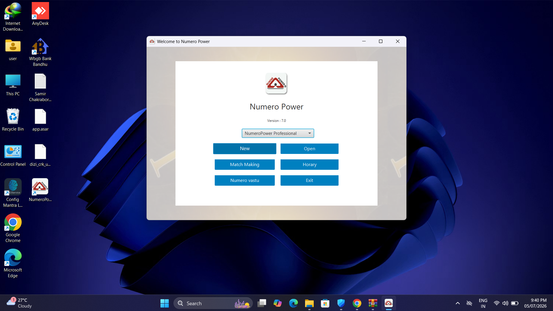Click the battery tray icon

[515, 303]
